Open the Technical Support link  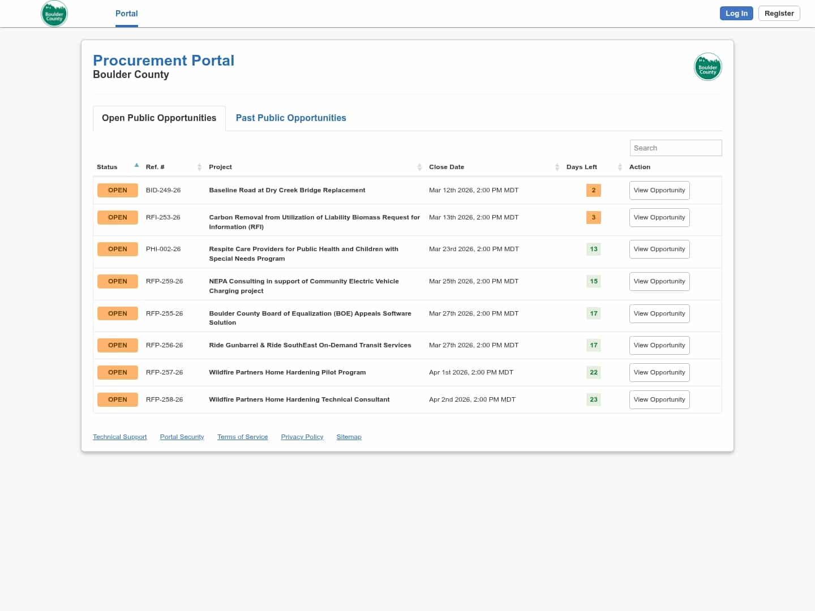(x=120, y=437)
